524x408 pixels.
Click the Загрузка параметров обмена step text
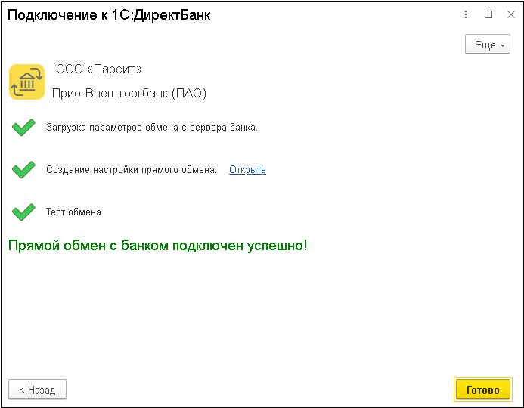152,128
